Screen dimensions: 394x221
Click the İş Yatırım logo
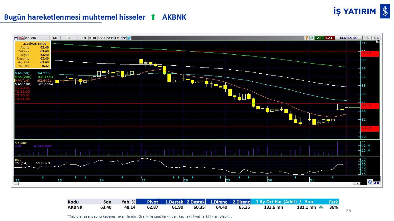pos(362,12)
